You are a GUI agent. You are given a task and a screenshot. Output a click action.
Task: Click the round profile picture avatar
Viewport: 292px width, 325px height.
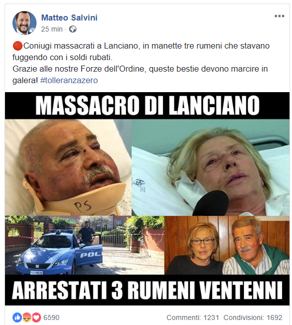[x=24, y=23]
